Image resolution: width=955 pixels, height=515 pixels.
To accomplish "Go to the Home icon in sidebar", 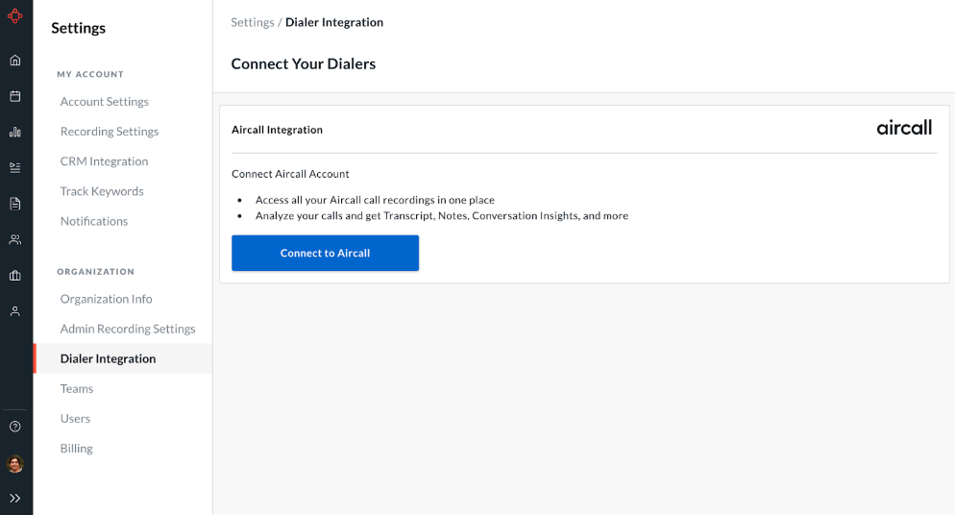I will [x=15, y=61].
